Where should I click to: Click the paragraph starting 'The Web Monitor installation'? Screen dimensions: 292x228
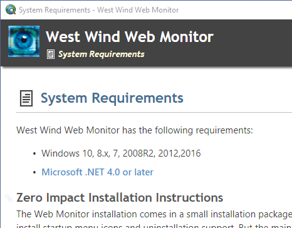point(154,220)
